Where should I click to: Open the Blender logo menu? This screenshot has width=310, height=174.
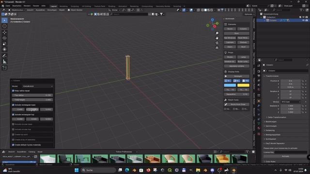3,6
